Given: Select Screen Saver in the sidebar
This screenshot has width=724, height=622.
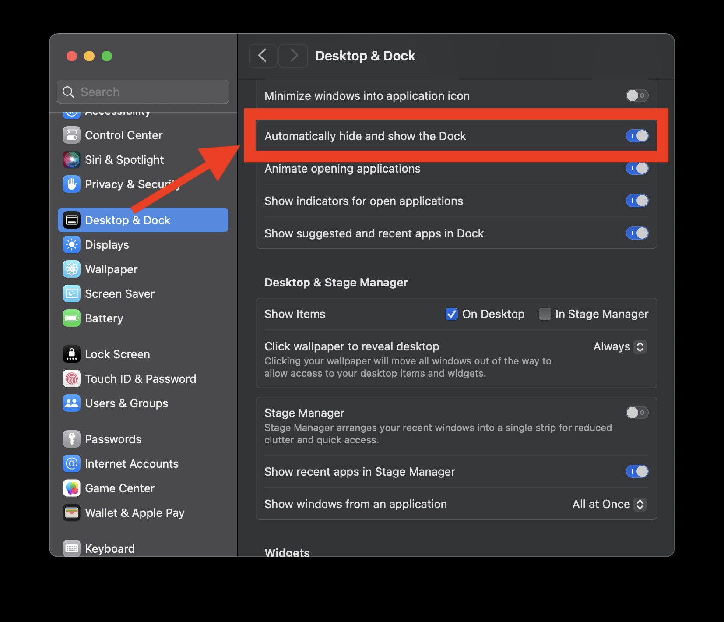Looking at the screenshot, I should (x=119, y=293).
